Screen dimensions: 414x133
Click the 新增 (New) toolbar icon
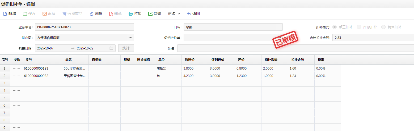[5, 14]
